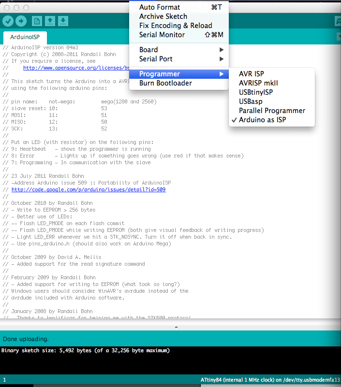Expand the Serial Port submenu
Image resolution: width=341 pixels, height=387 pixels.
(x=179, y=59)
